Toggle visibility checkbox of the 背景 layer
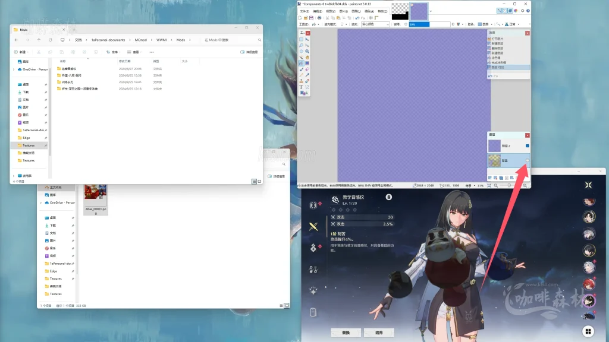The image size is (609, 342). click(528, 161)
